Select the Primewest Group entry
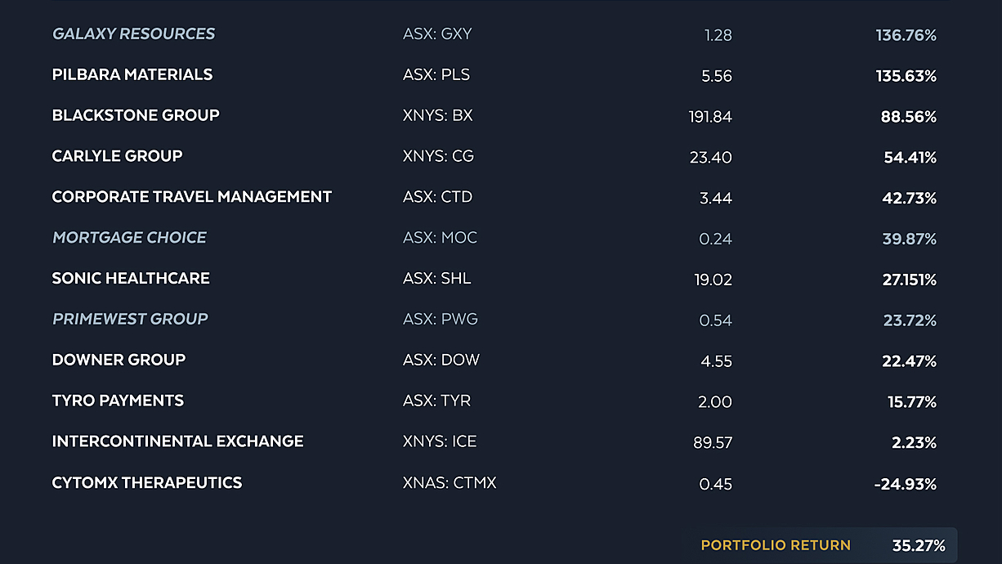1002x564 pixels. [x=130, y=319]
